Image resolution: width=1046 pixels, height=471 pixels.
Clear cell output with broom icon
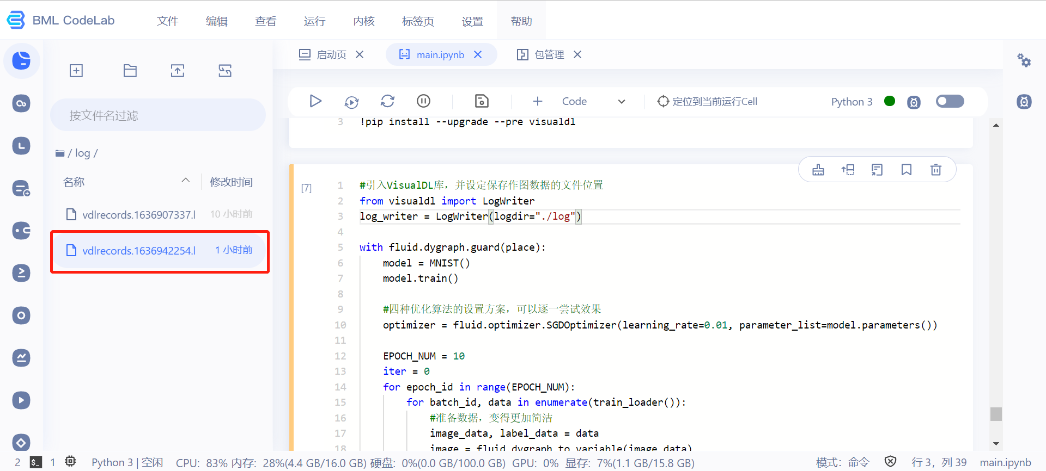click(818, 170)
